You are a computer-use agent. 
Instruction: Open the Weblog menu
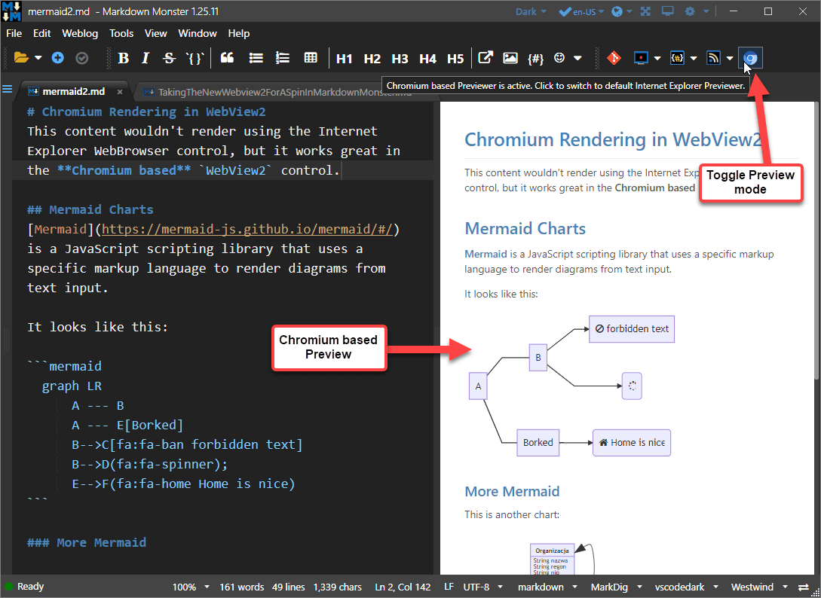click(80, 33)
